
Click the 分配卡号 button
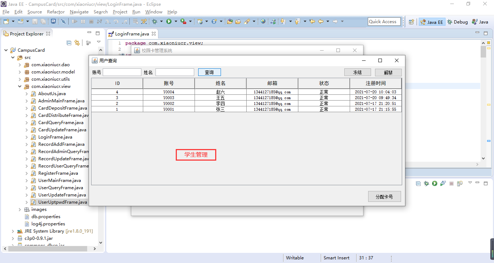coord(384,197)
